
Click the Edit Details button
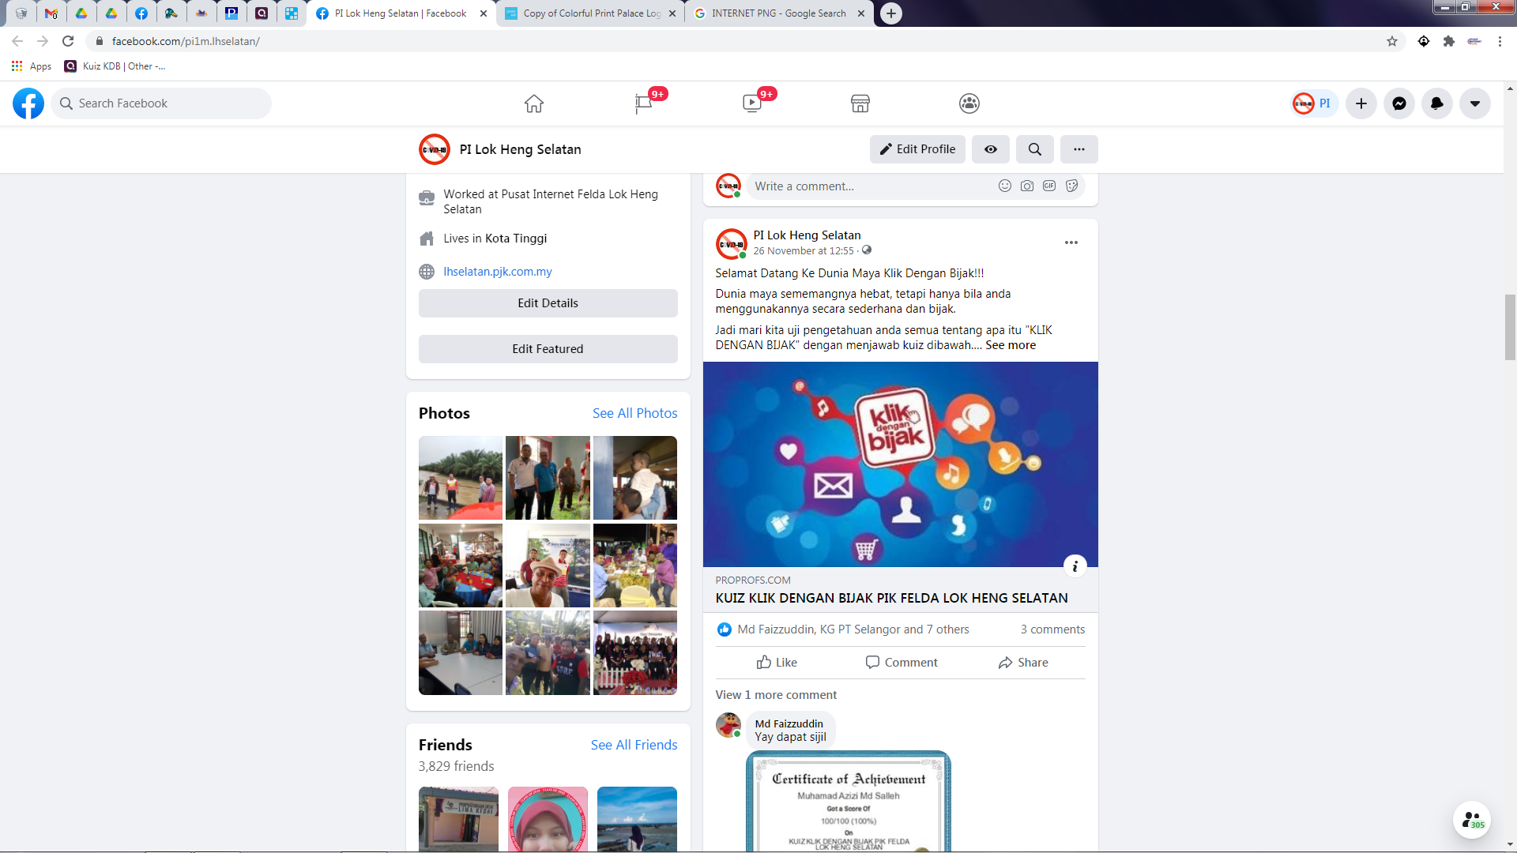coord(548,303)
